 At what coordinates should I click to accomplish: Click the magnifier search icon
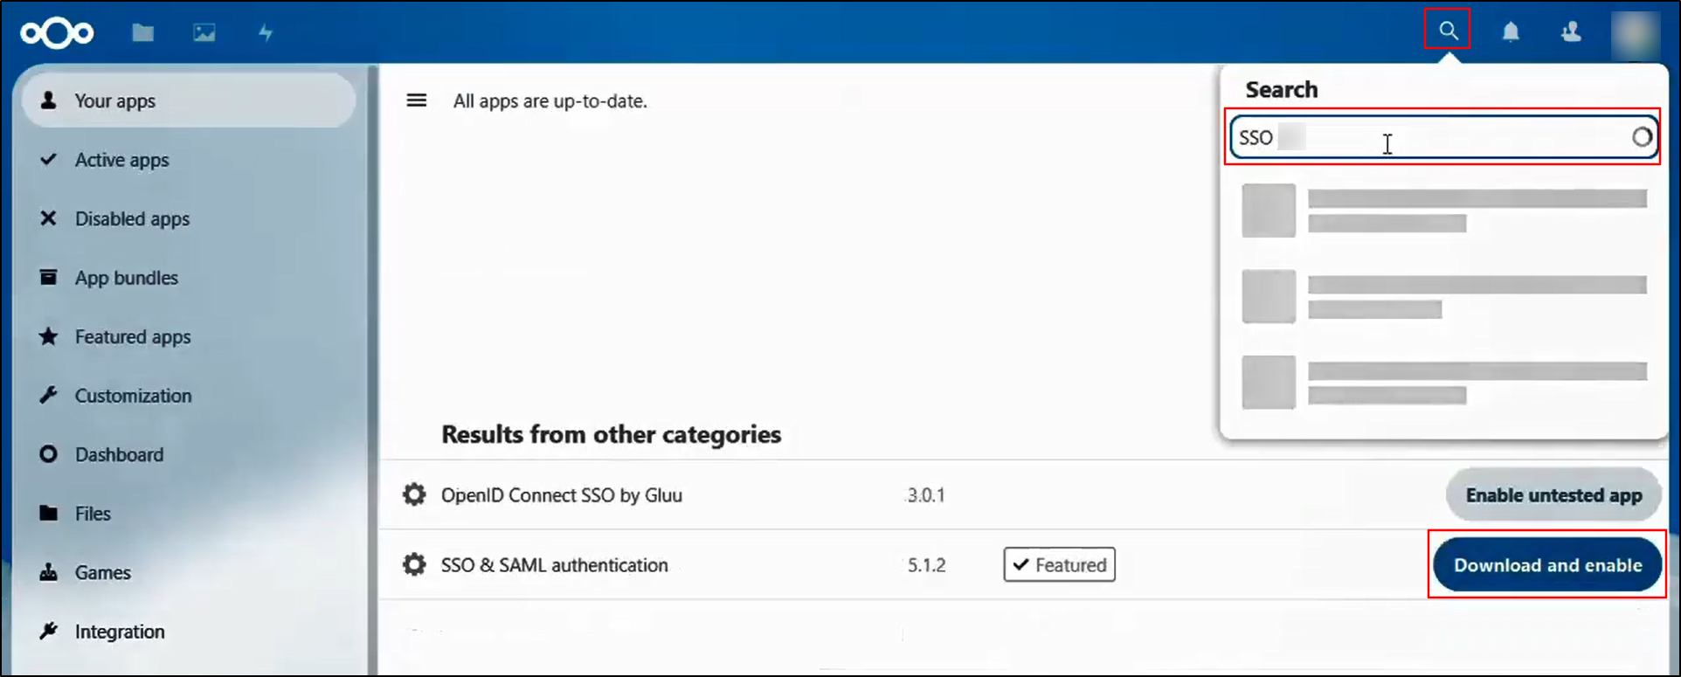pos(1446,29)
